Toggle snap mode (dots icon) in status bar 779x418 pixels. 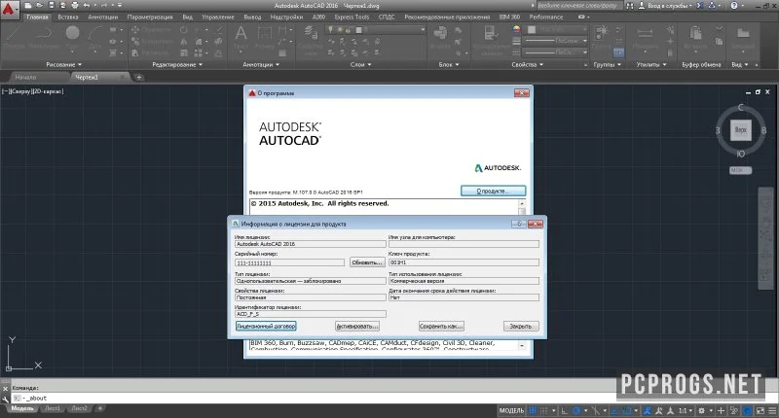(x=544, y=410)
